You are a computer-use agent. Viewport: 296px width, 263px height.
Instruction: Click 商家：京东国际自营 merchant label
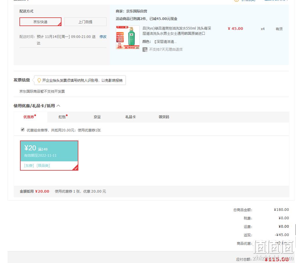[x=131, y=11]
